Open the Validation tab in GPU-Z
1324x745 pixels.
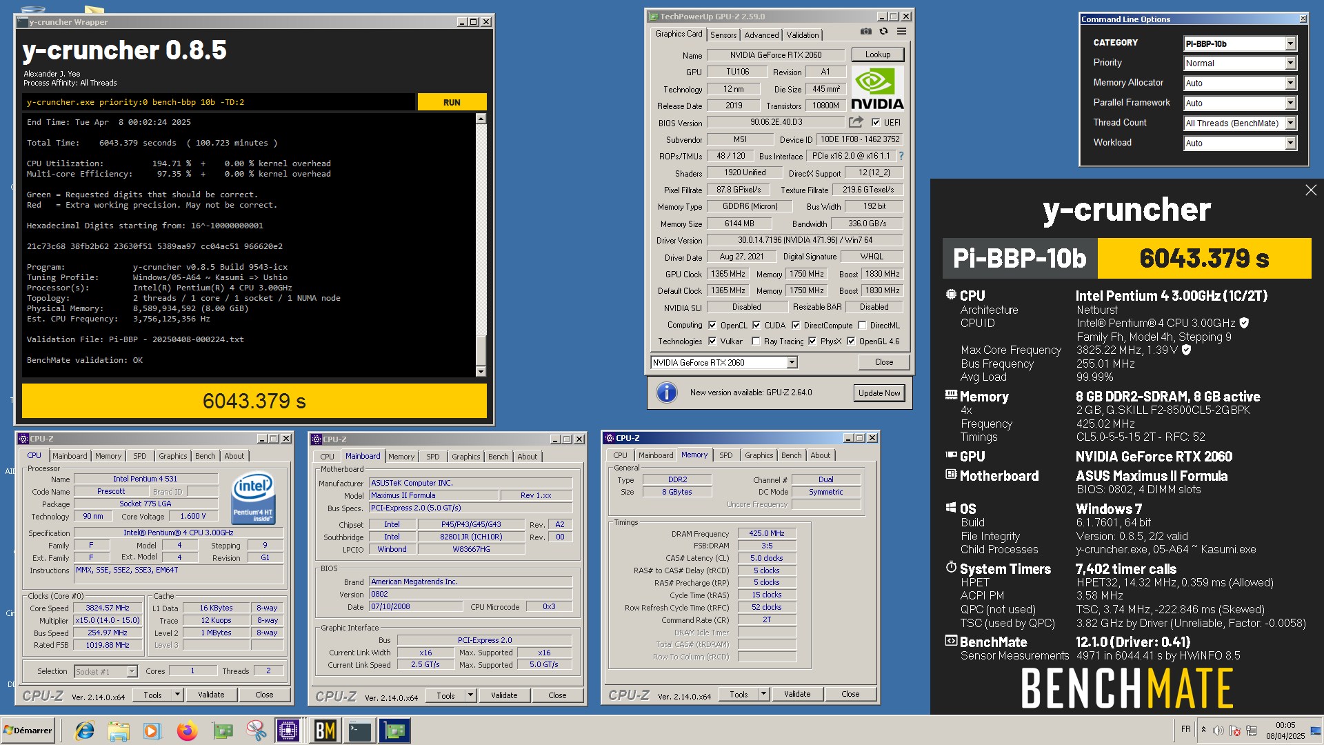pyautogui.click(x=803, y=34)
